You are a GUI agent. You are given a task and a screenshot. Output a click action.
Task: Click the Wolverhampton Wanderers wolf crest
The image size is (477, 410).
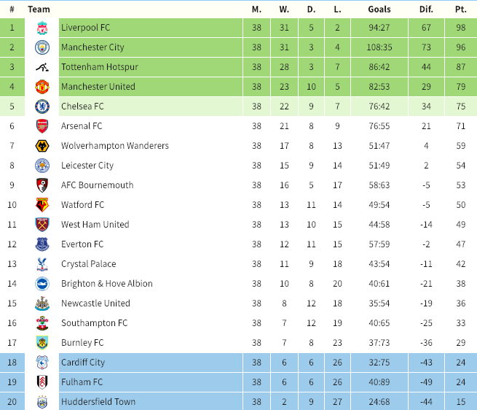pos(42,146)
